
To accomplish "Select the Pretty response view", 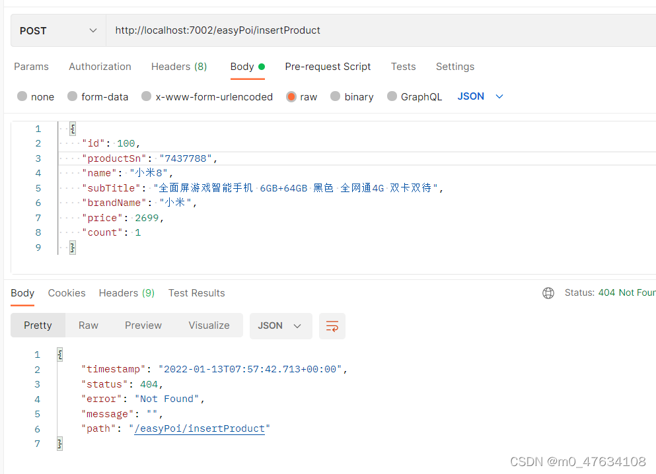I will tap(38, 325).
